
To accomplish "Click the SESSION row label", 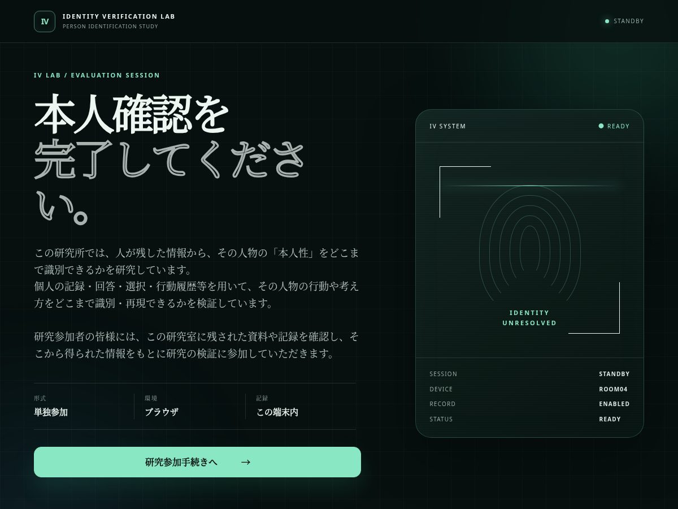I will click(444, 374).
